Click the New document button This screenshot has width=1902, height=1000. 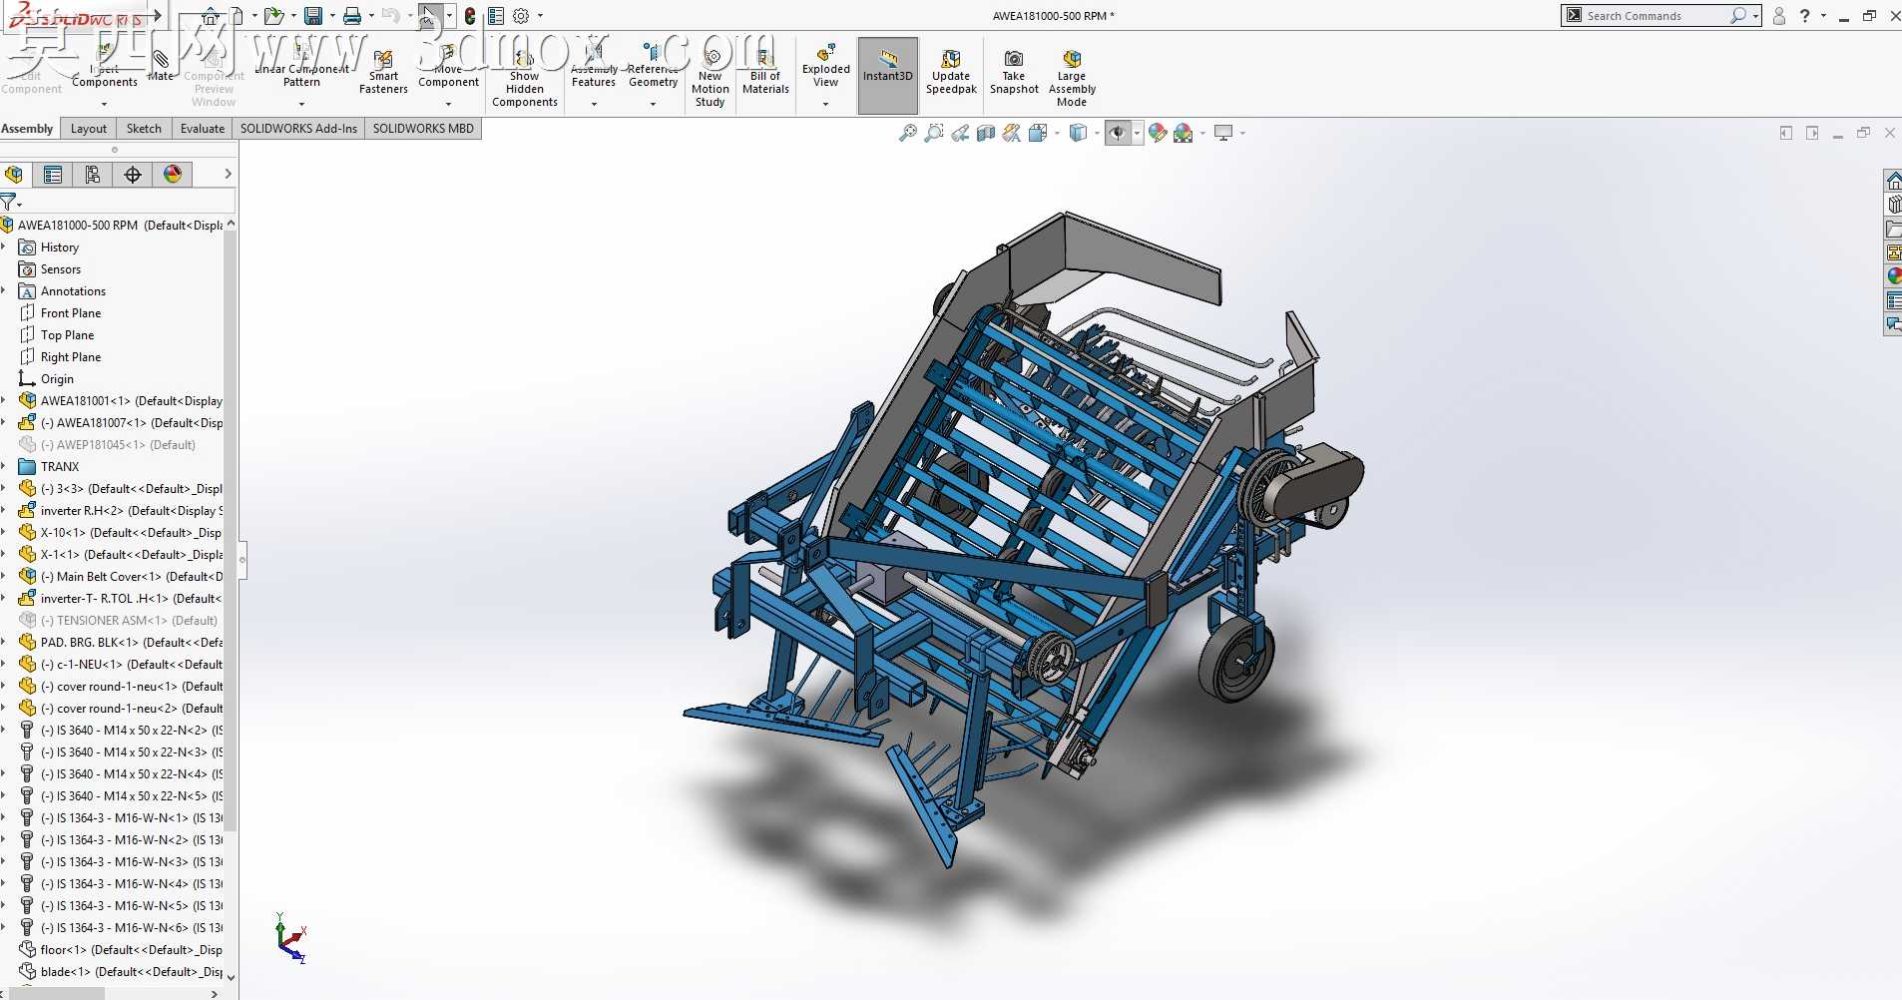(238, 16)
